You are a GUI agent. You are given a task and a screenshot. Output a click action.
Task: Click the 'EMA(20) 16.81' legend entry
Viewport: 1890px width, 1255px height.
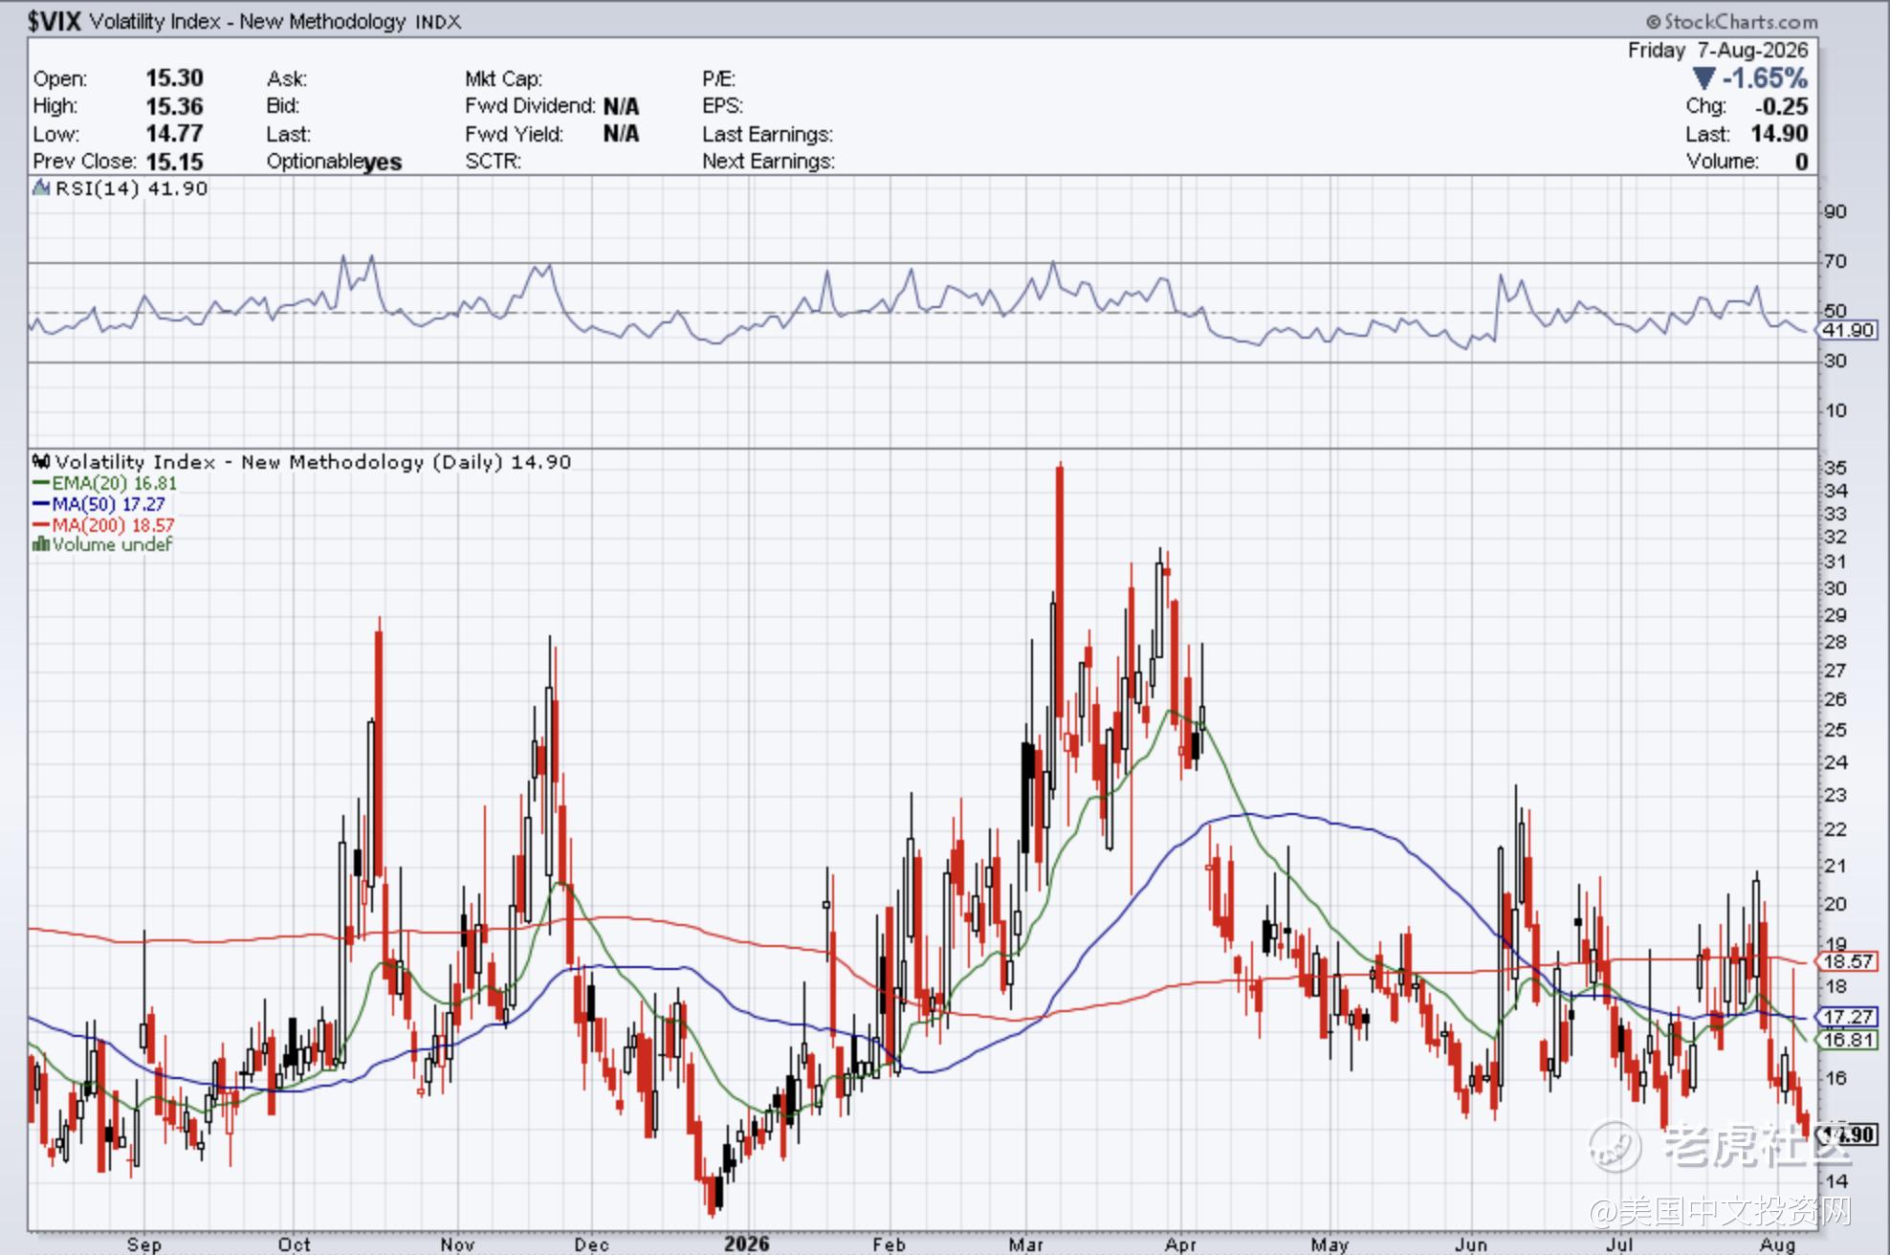pyautogui.click(x=115, y=484)
